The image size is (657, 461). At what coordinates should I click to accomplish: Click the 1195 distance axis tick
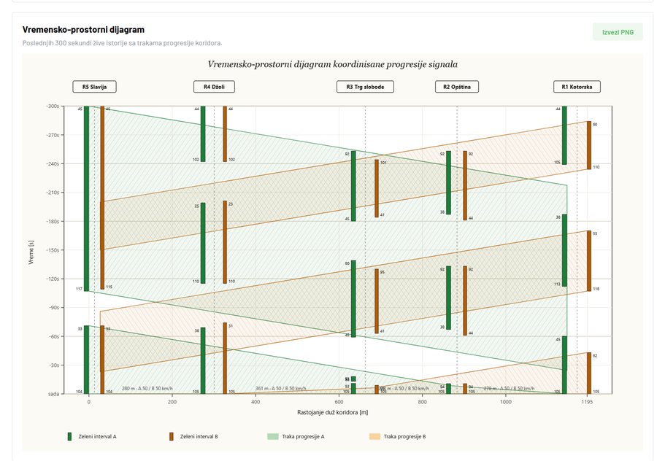(587, 402)
